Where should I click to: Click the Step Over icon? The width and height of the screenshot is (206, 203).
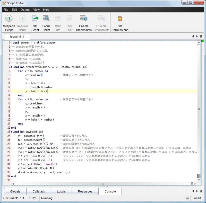pos(69,18)
